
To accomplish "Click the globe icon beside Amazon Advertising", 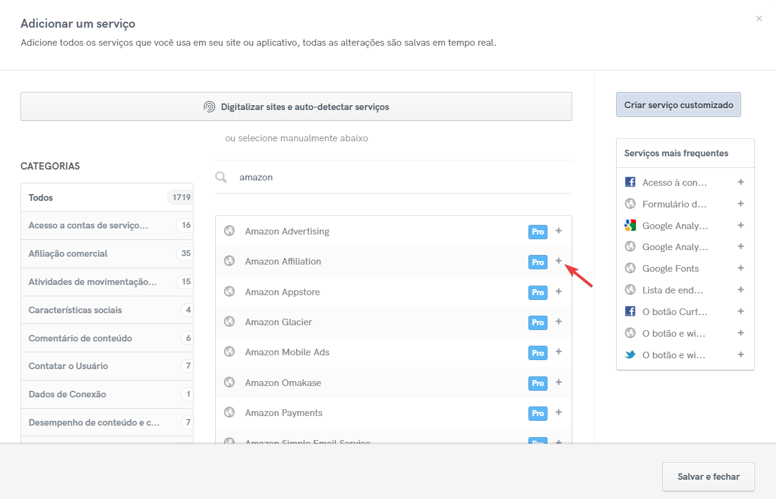I will tap(229, 231).
